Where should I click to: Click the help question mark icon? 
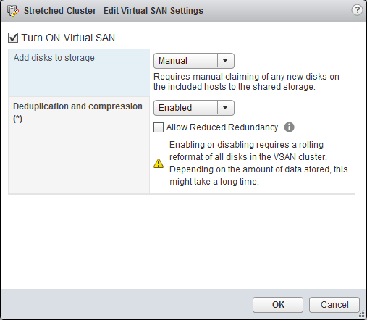(357, 10)
